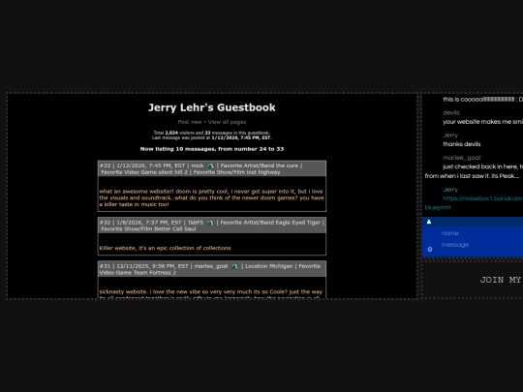The width and height of the screenshot is (523, 392).
Task: Click the Post new link
Action: [190, 122]
